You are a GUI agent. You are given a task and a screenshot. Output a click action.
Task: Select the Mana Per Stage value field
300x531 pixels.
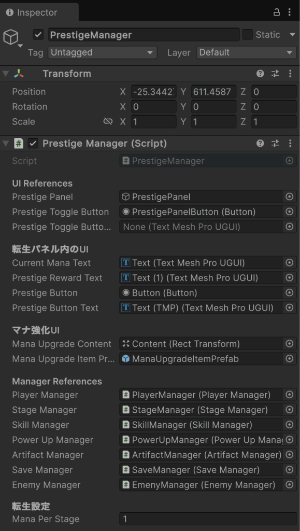[208, 519]
